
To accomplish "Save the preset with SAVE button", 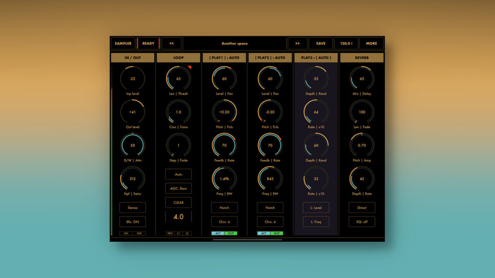I will pyautogui.click(x=321, y=43).
